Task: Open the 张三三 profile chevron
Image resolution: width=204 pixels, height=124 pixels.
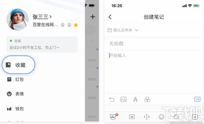Action: (51, 17)
